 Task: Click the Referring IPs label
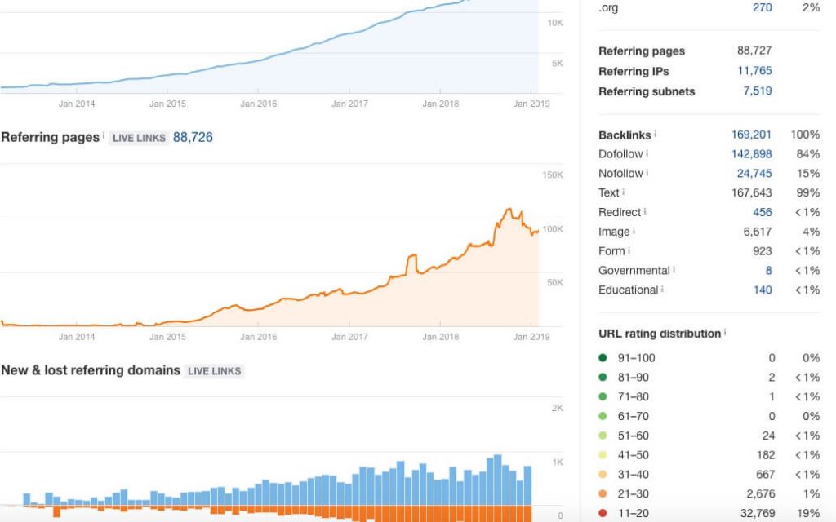click(x=634, y=72)
